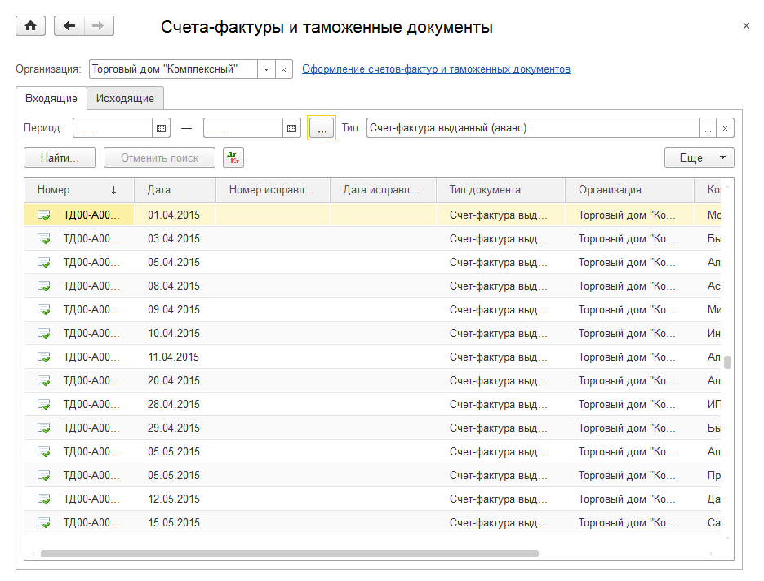Expand the Организация dropdown list
The image size is (764, 581).
coord(266,69)
